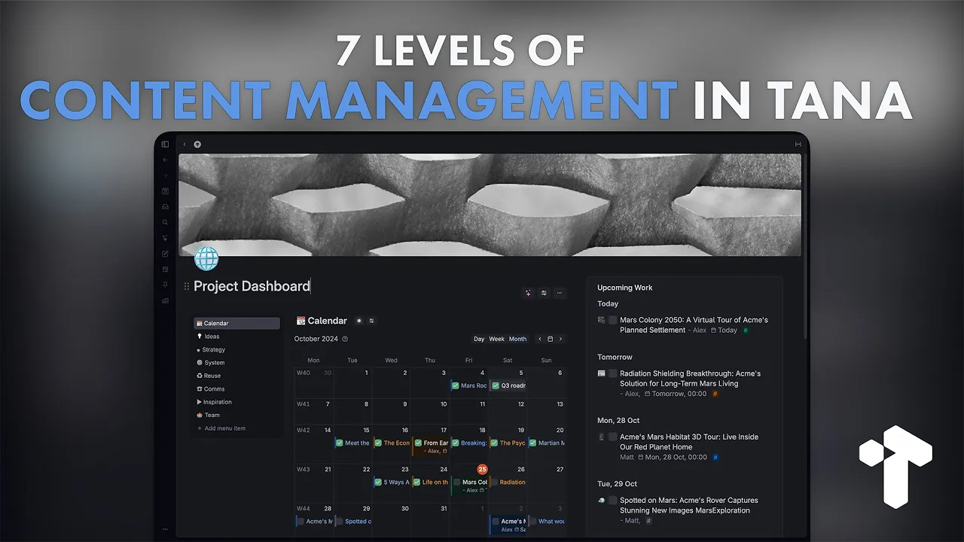Click the dot icon next to Calendar heading

[358, 321]
